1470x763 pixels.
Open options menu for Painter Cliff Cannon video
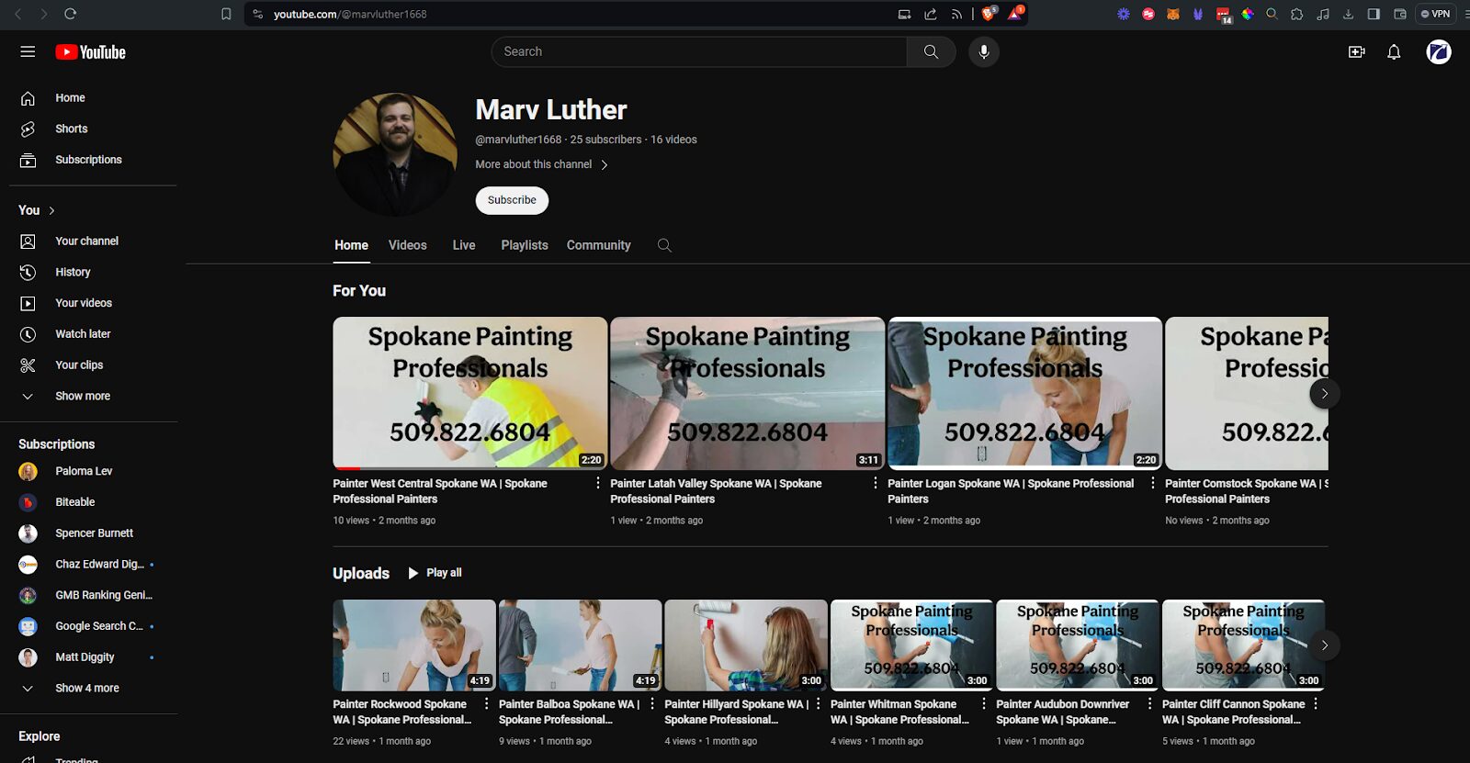(x=1316, y=703)
